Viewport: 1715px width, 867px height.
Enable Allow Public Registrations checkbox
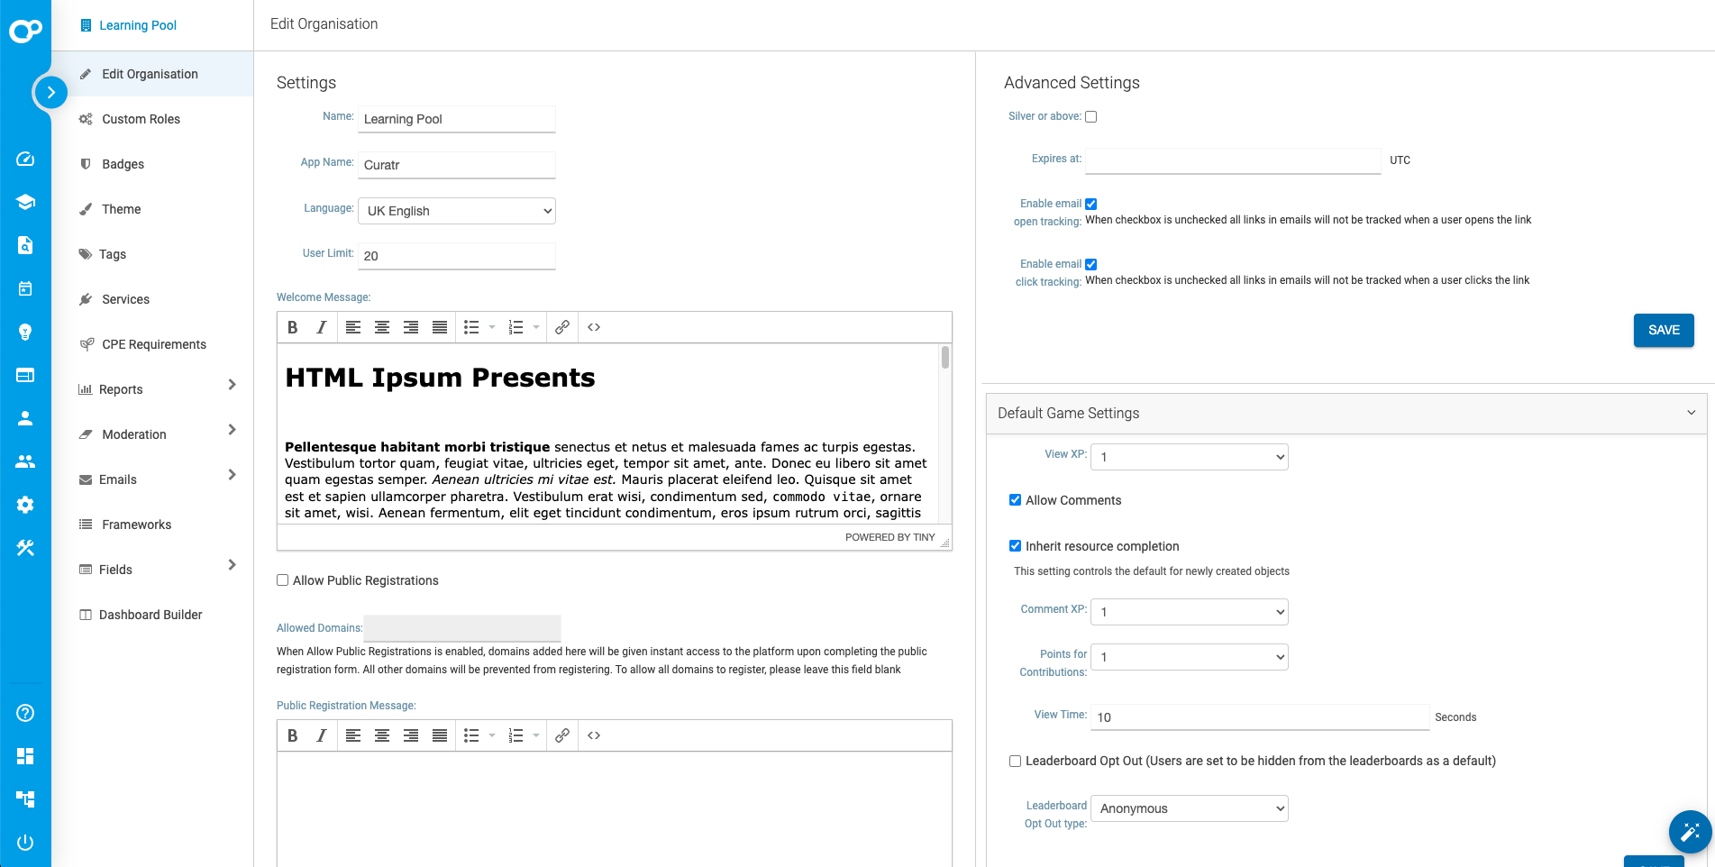(x=283, y=580)
